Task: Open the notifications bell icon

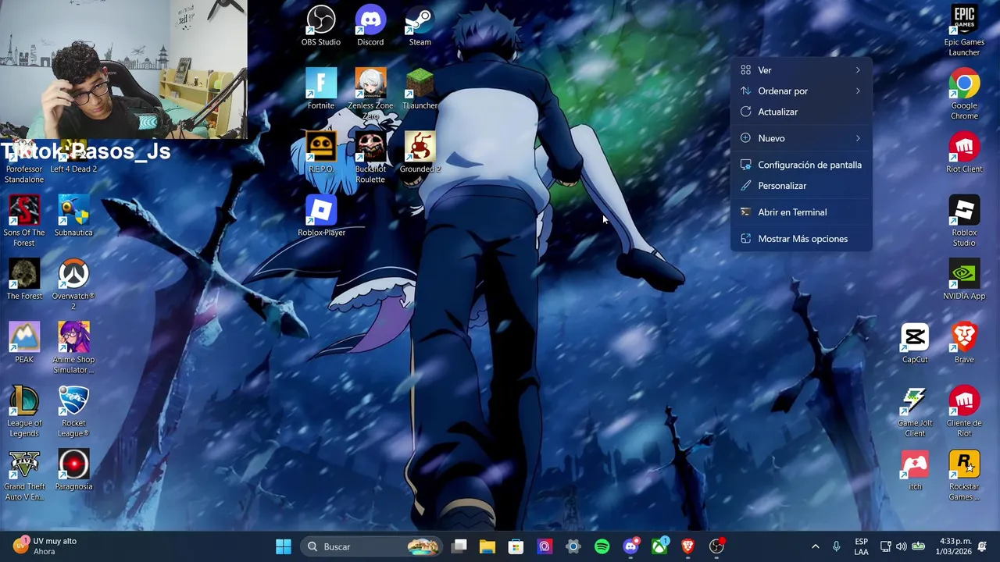Action: [982, 546]
